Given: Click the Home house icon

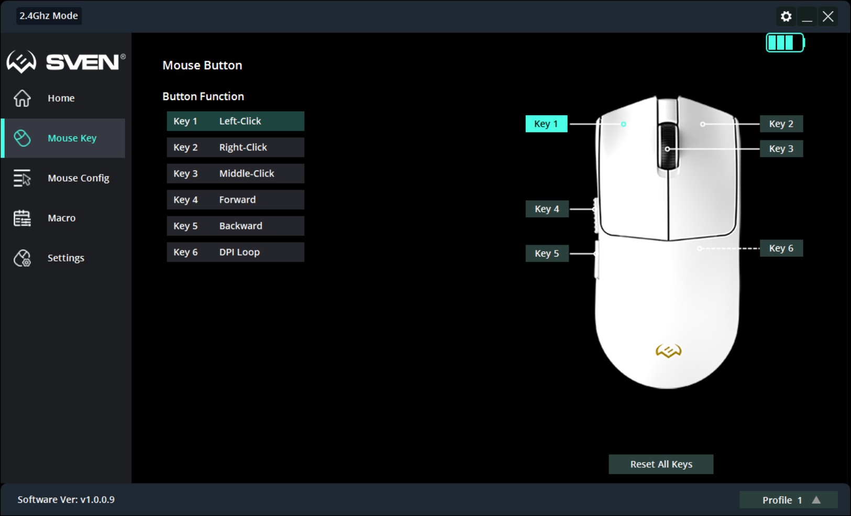Looking at the screenshot, I should (22, 98).
